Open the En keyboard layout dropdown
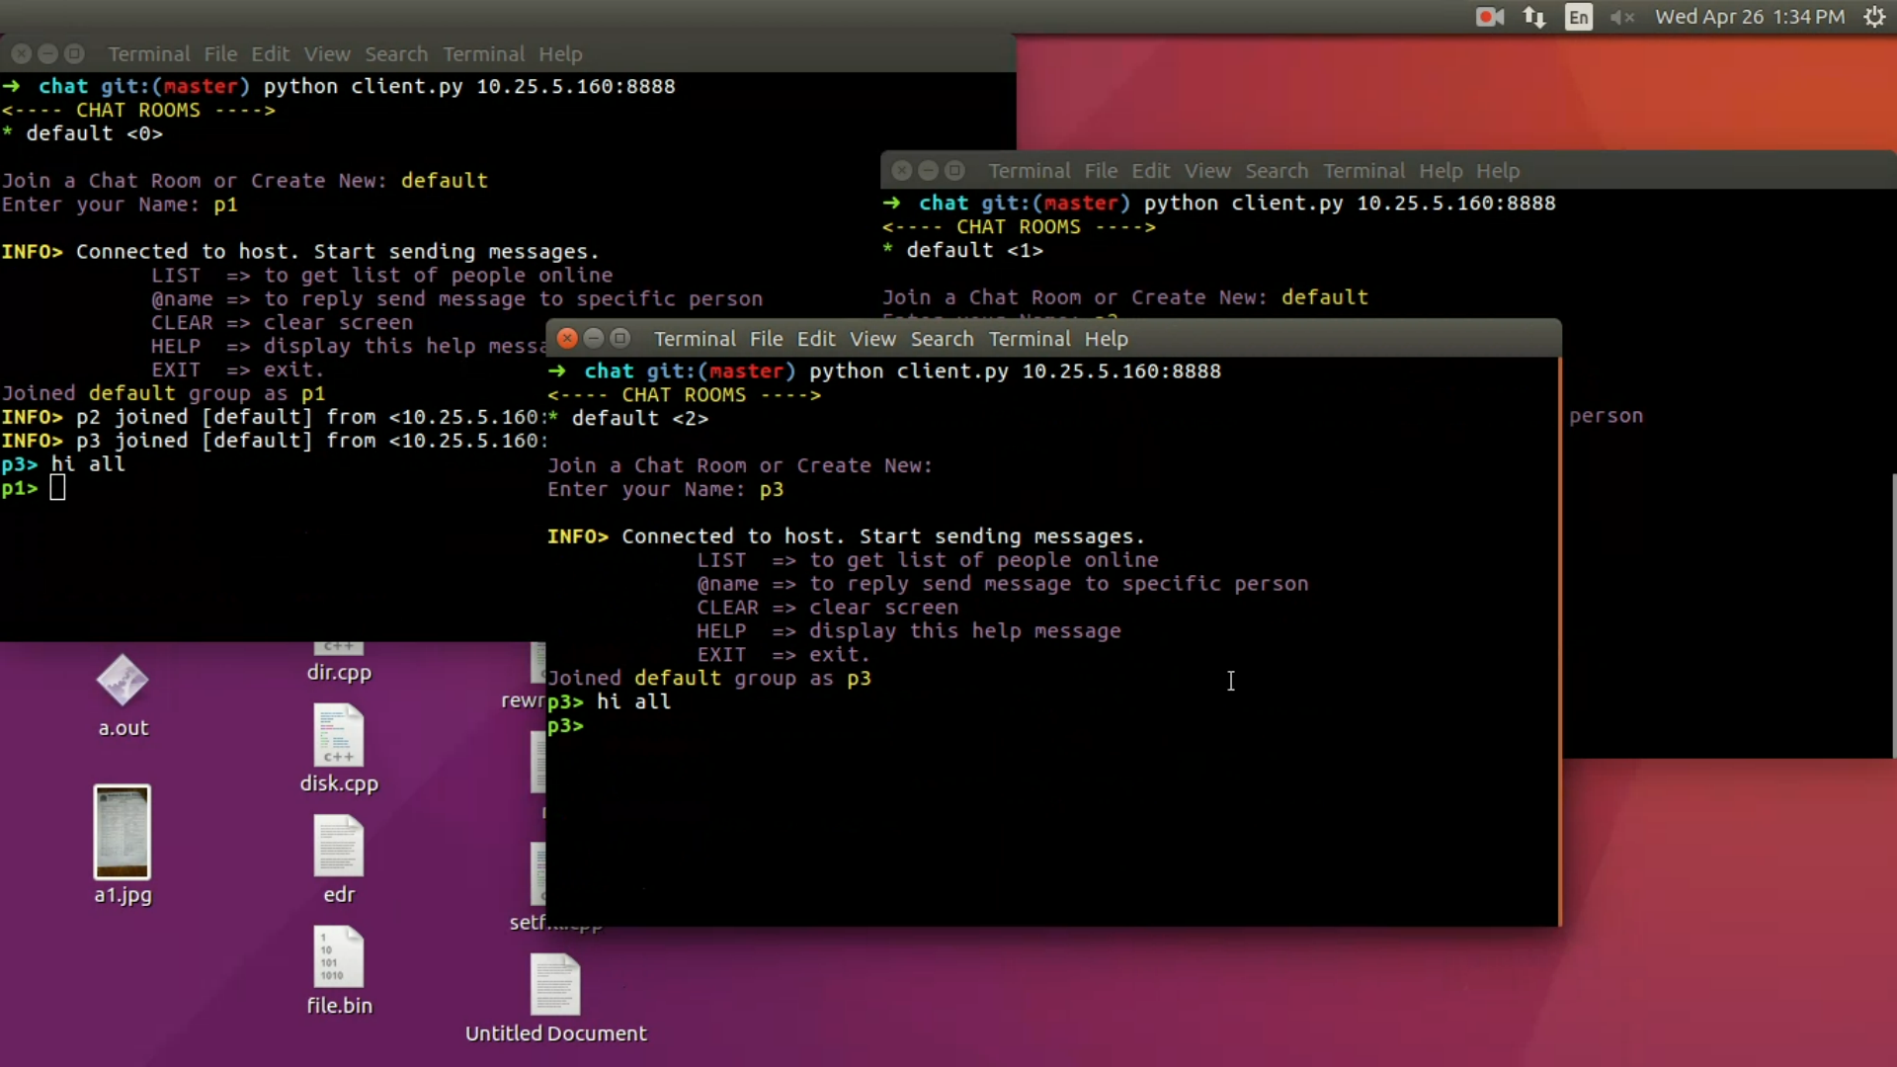Viewport: 1897px width, 1067px height. 1579,17
